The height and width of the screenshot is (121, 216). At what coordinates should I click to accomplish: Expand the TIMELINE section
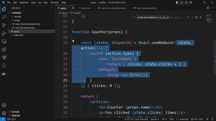pos(10,116)
